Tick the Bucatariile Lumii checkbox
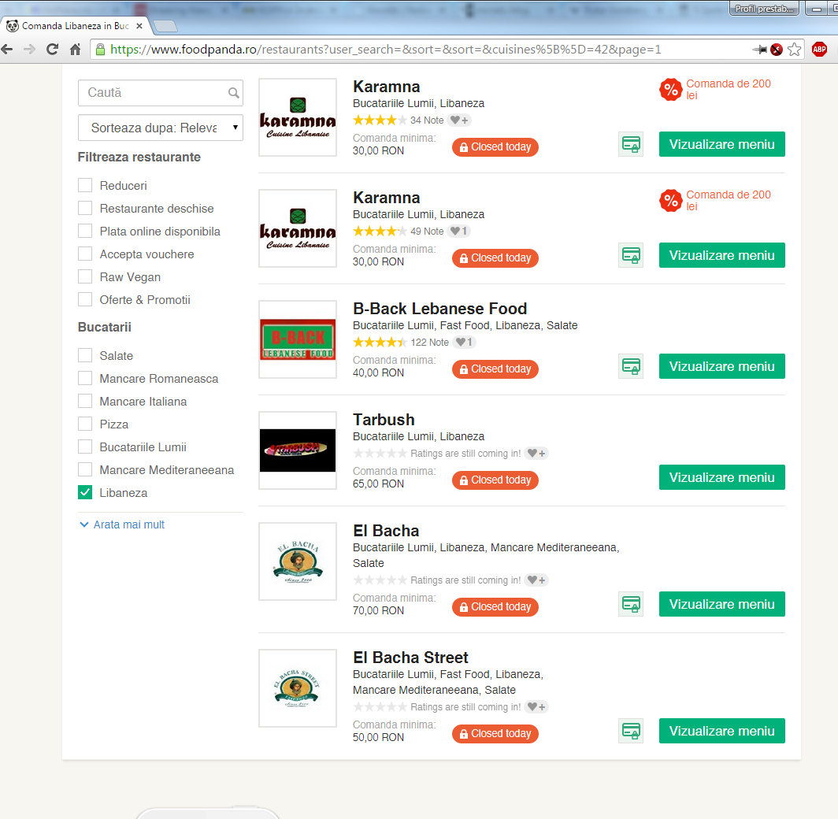 pyautogui.click(x=85, y=447)
